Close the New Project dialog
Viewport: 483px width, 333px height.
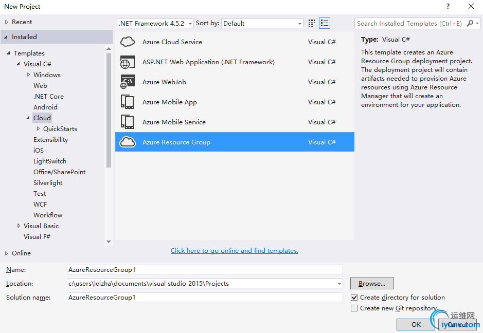tap(471, 6)
